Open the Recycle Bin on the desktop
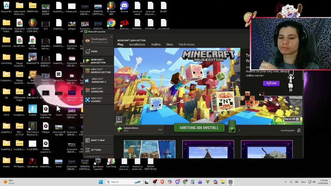The image size is (331, 186). pyautogui.click(x=6, y=7)
